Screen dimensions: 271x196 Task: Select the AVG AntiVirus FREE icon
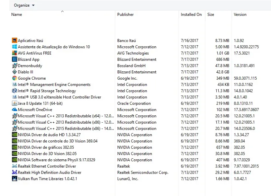click(x=15, y=53)
